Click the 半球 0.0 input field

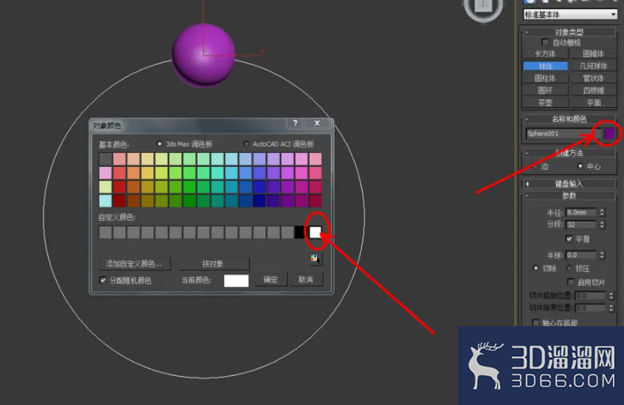tap(581, 255)
